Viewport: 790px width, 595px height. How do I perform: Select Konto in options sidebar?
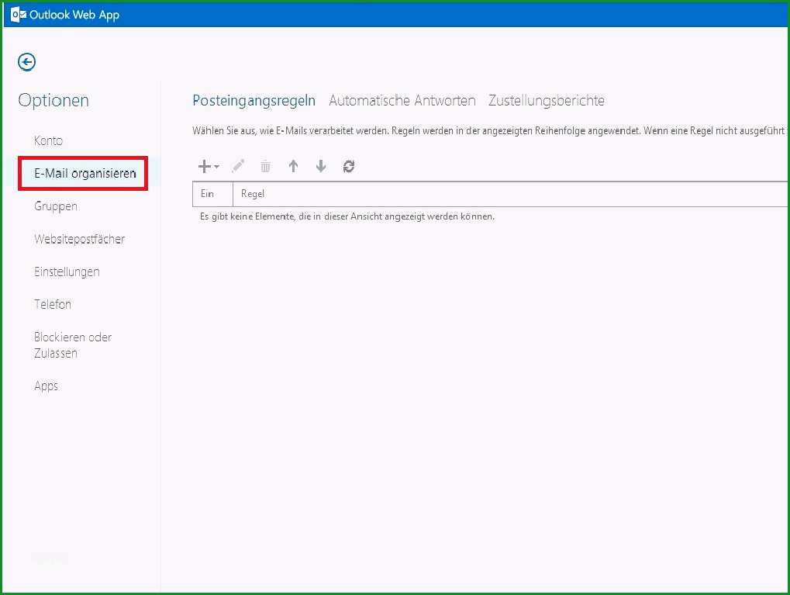(48, 140)
